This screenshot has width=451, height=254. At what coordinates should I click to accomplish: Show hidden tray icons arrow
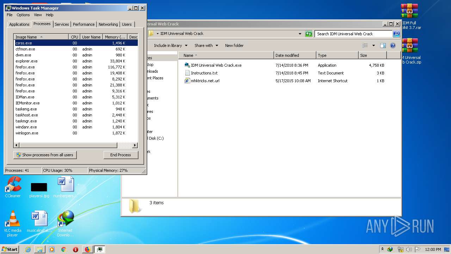point(383,249)
